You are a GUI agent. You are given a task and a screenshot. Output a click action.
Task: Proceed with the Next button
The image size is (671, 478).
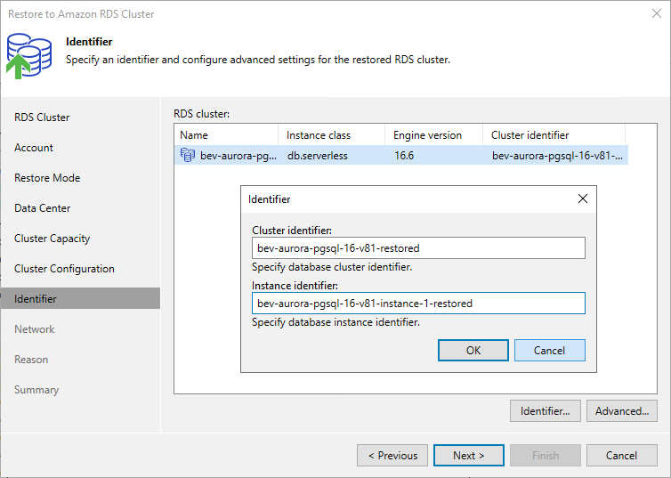click(469, 456)
